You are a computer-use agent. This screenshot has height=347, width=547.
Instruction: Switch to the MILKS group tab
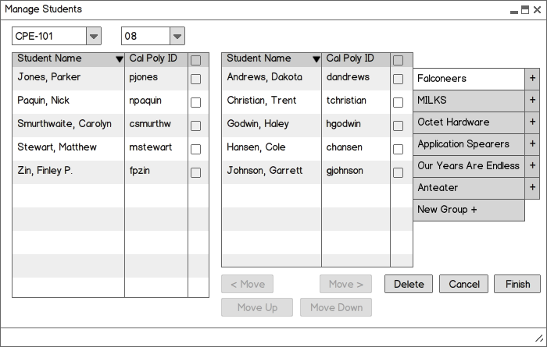(x=469, y=101)
